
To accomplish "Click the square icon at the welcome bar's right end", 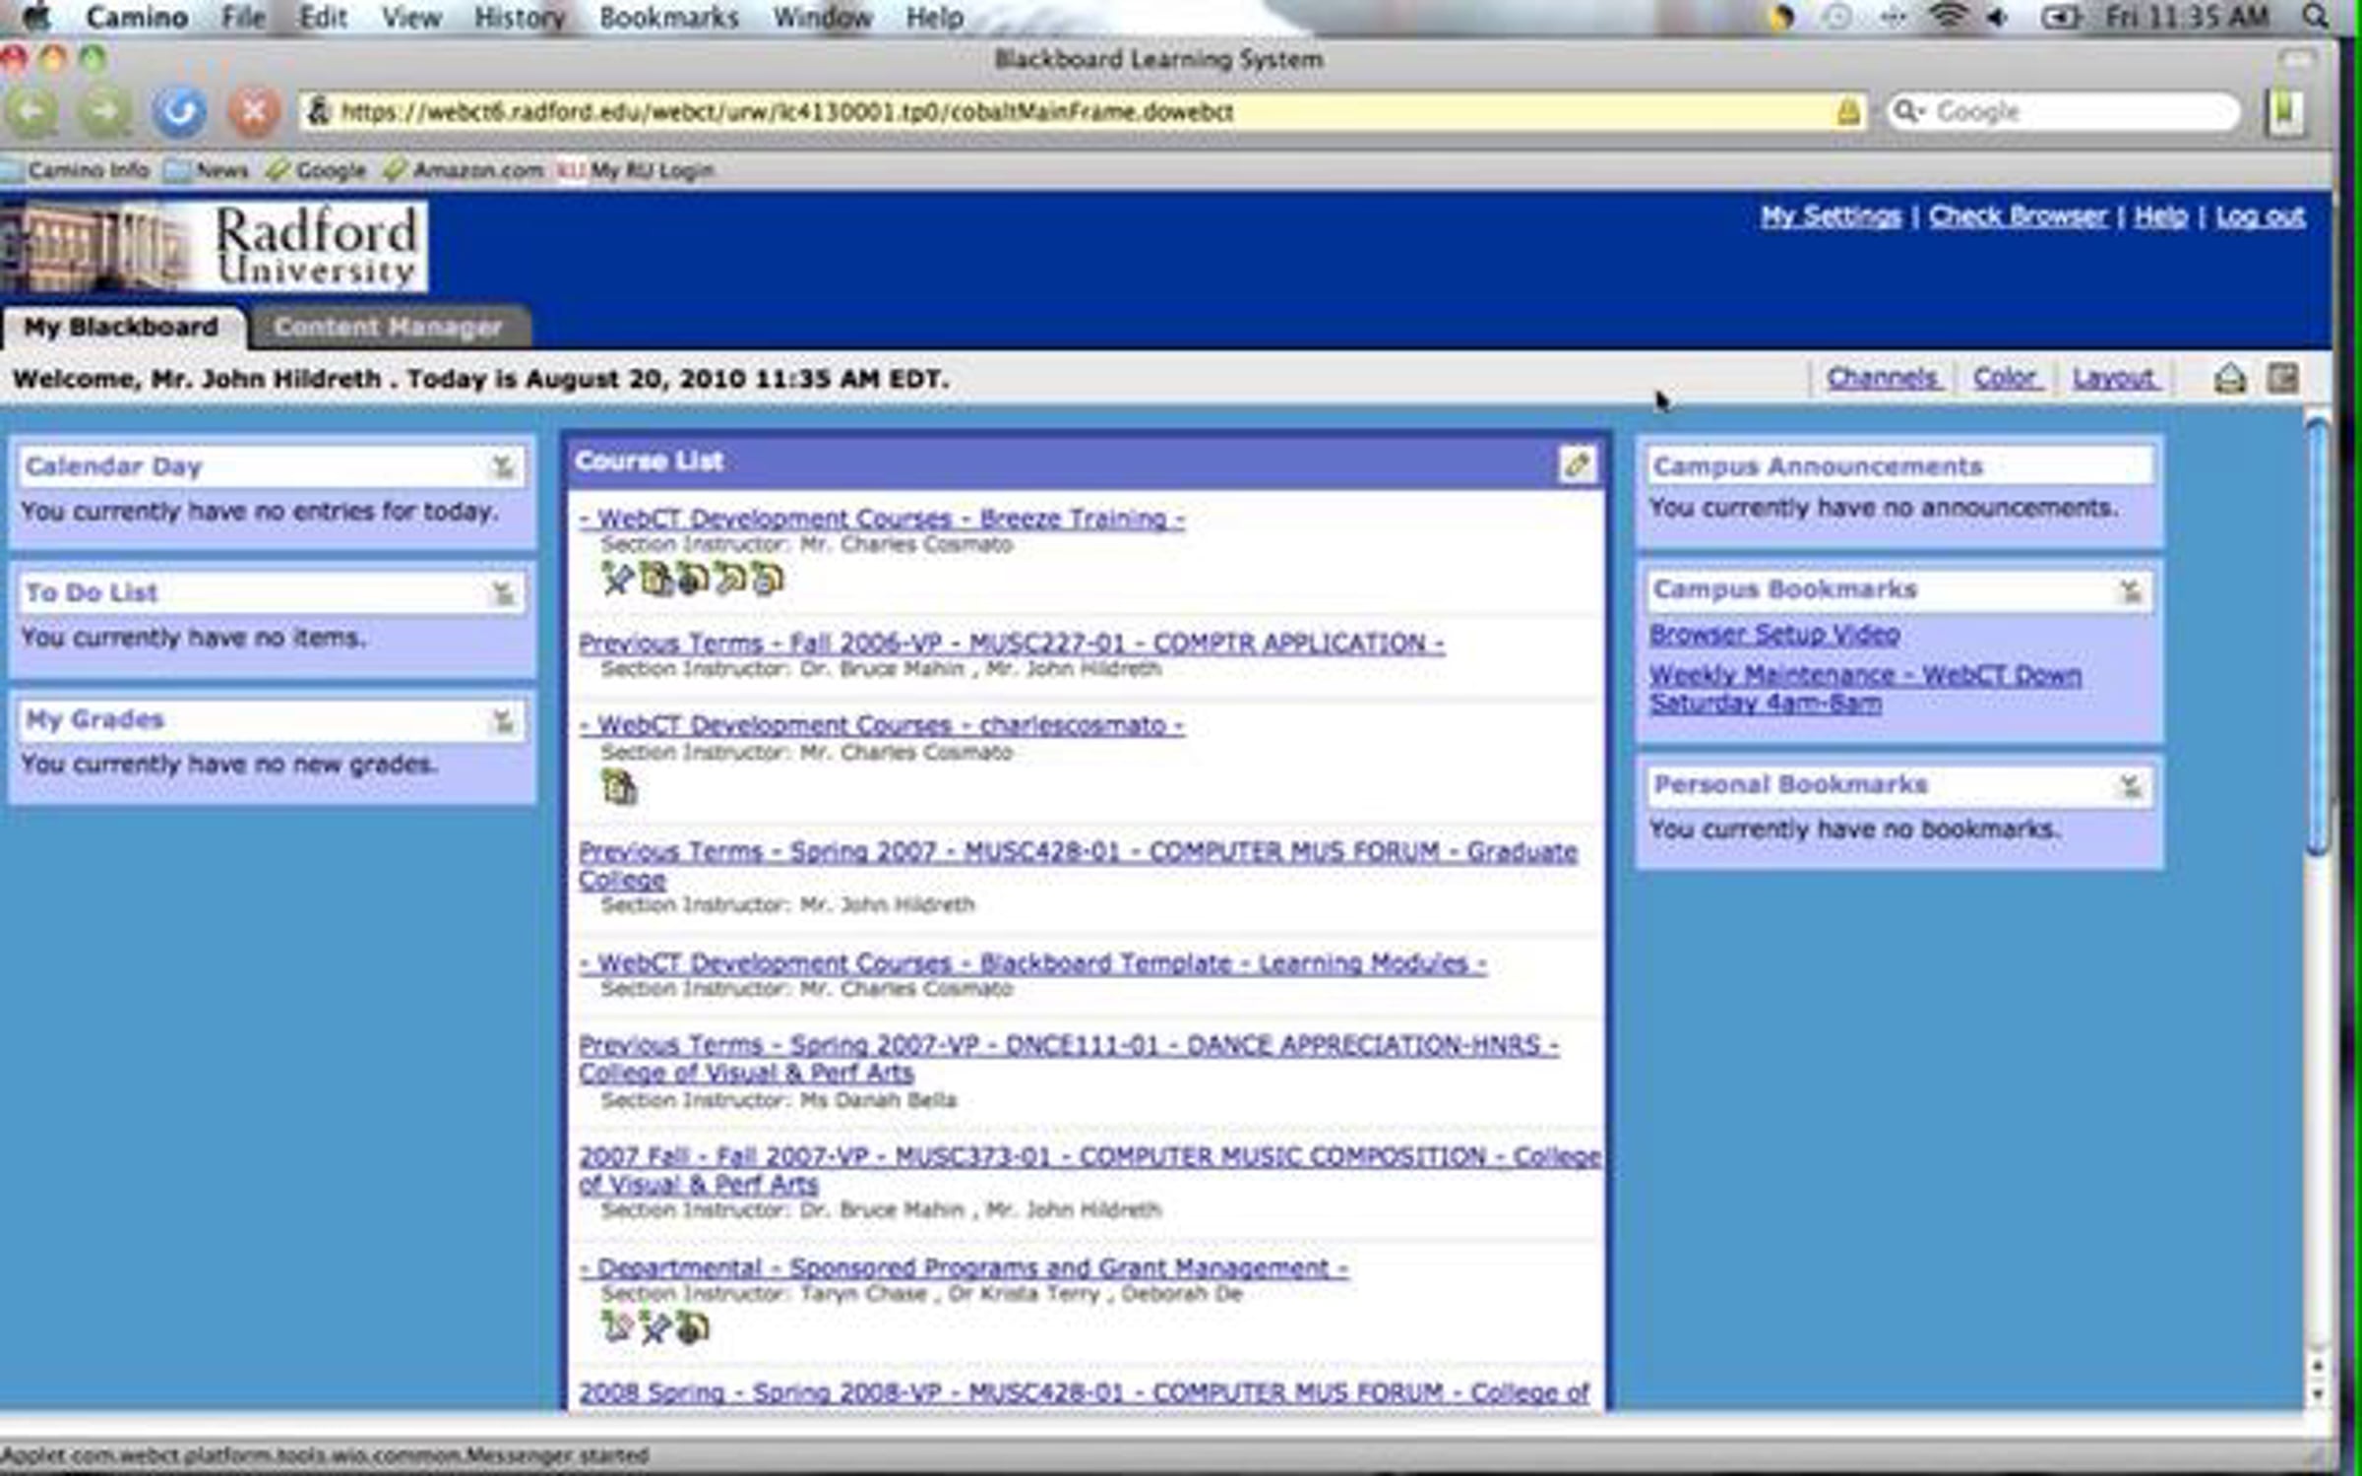I will (x=2283, y=379).
